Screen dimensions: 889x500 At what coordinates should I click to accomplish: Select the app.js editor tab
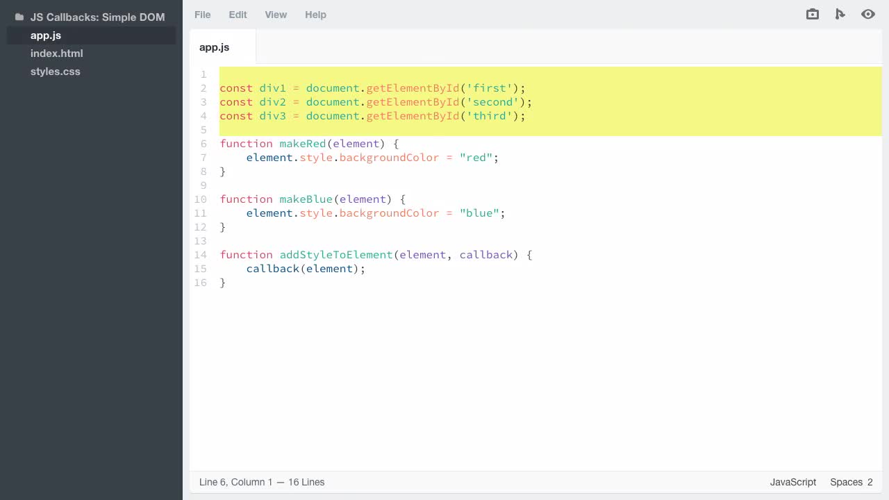coord(223,47)
